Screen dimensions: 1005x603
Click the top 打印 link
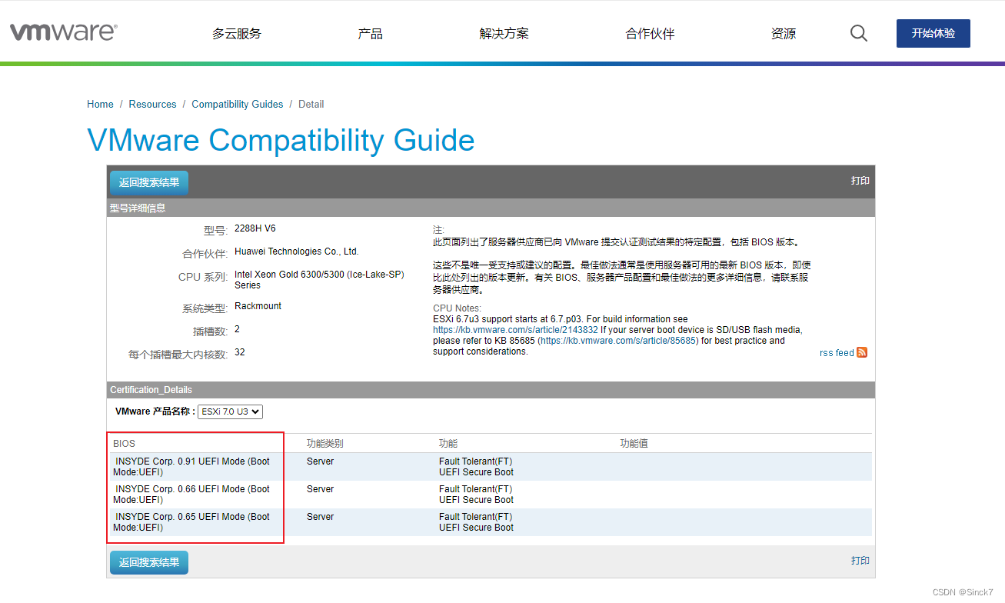pos(860,181)
